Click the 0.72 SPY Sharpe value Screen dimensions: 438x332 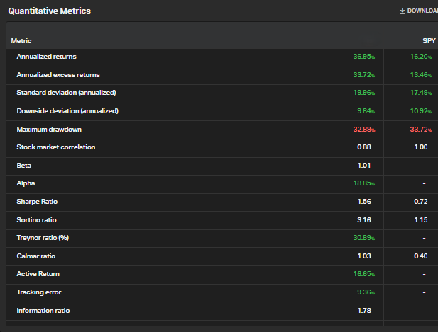click(421, 202)
